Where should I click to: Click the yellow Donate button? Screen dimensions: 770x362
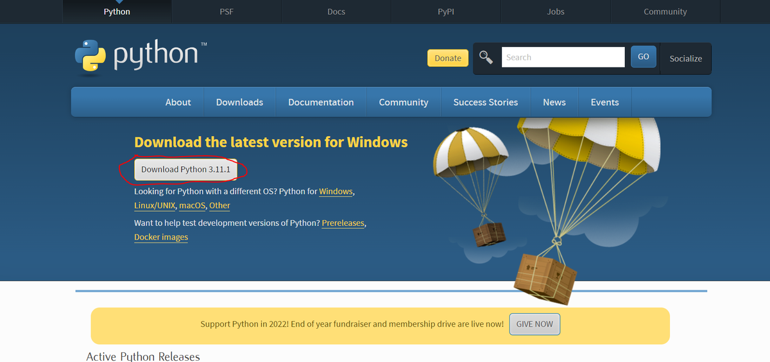(448, 58)
